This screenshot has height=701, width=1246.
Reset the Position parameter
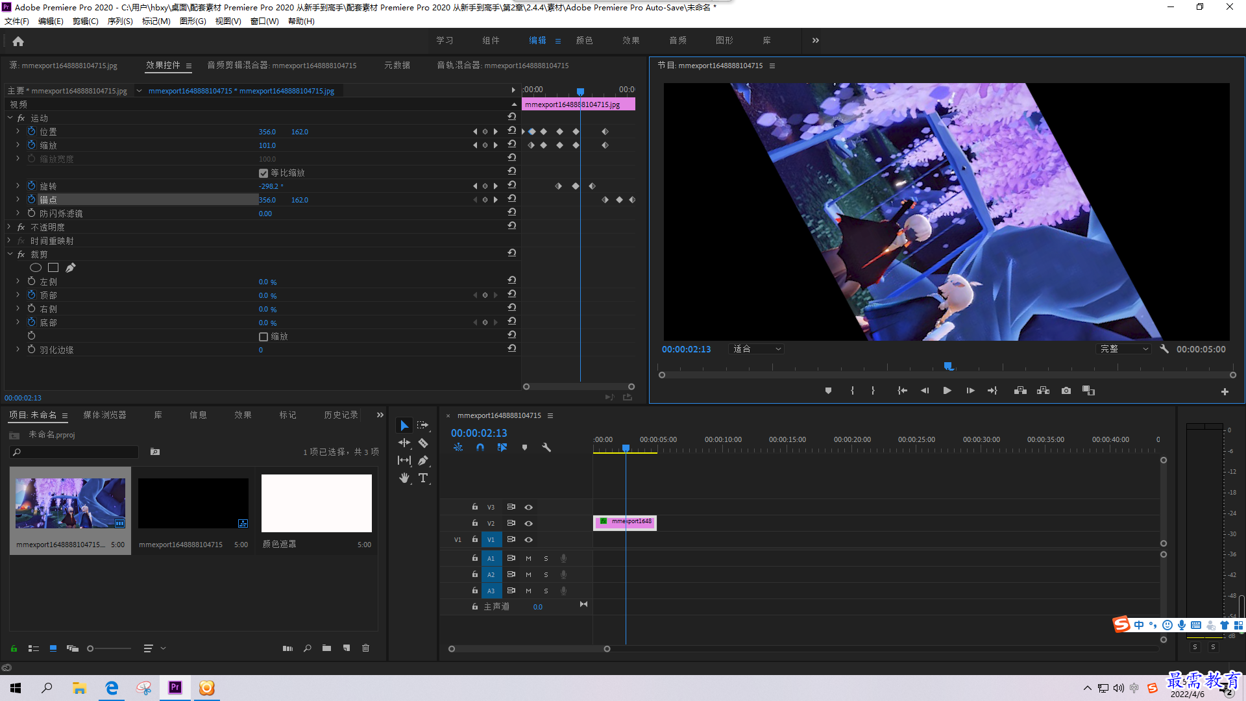512,131
